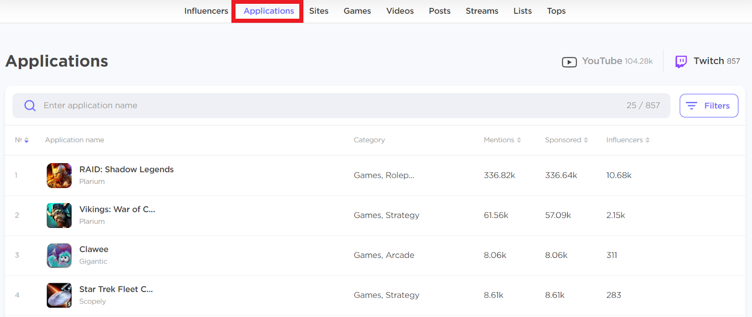The height and width of the screenshot is (317, 752).
Task: Open RAID: Shadow Legends title link
Action: 126,169
